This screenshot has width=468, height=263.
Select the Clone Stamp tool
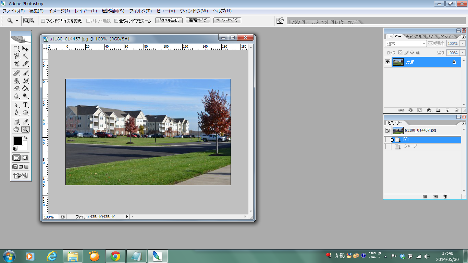[x=16, y=81]
